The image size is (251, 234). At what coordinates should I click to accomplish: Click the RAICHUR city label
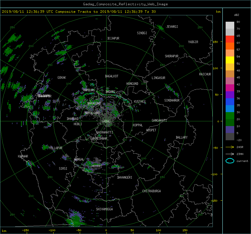click(x=205, y=74)
